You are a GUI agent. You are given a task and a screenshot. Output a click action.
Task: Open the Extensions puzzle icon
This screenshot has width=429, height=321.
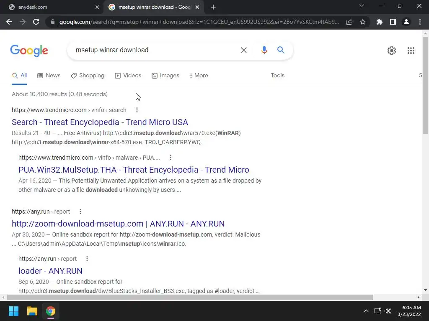pos(379,22)
